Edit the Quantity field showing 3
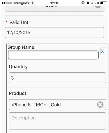 tap(57, 78)
